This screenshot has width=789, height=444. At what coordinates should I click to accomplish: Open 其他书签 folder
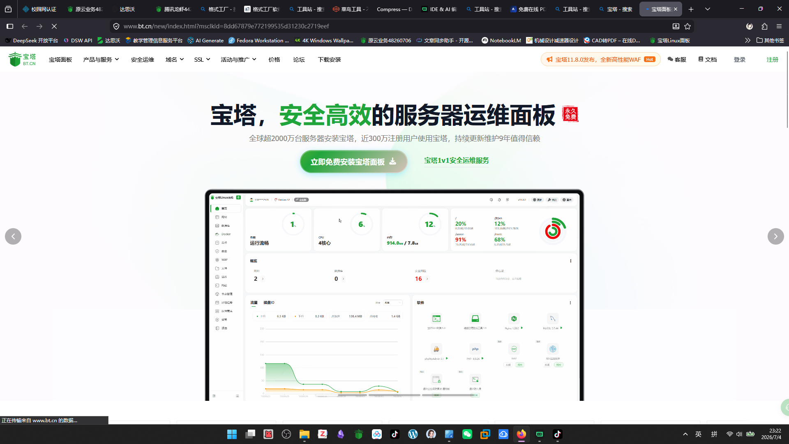pyautogui.click(x=770, y=40)
